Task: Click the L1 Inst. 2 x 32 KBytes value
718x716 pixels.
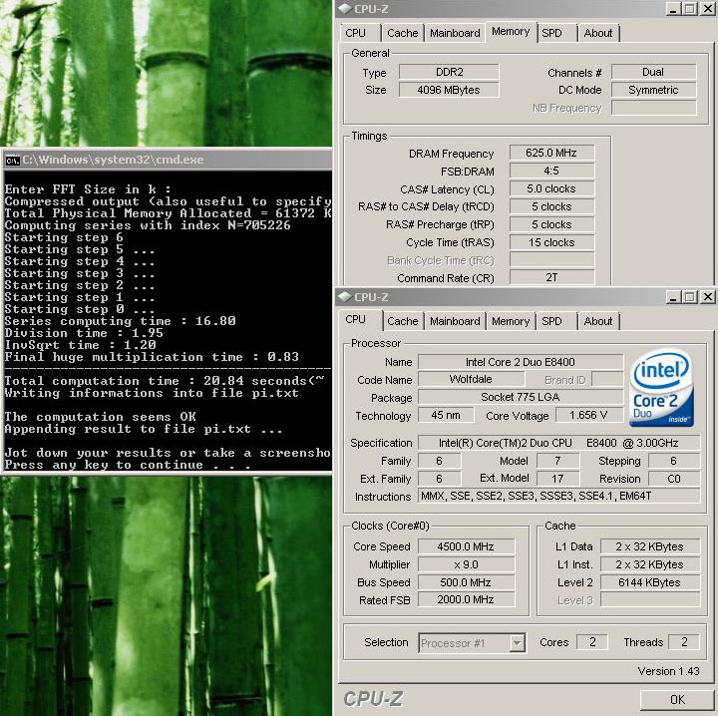Action: [x=650, y=564]
